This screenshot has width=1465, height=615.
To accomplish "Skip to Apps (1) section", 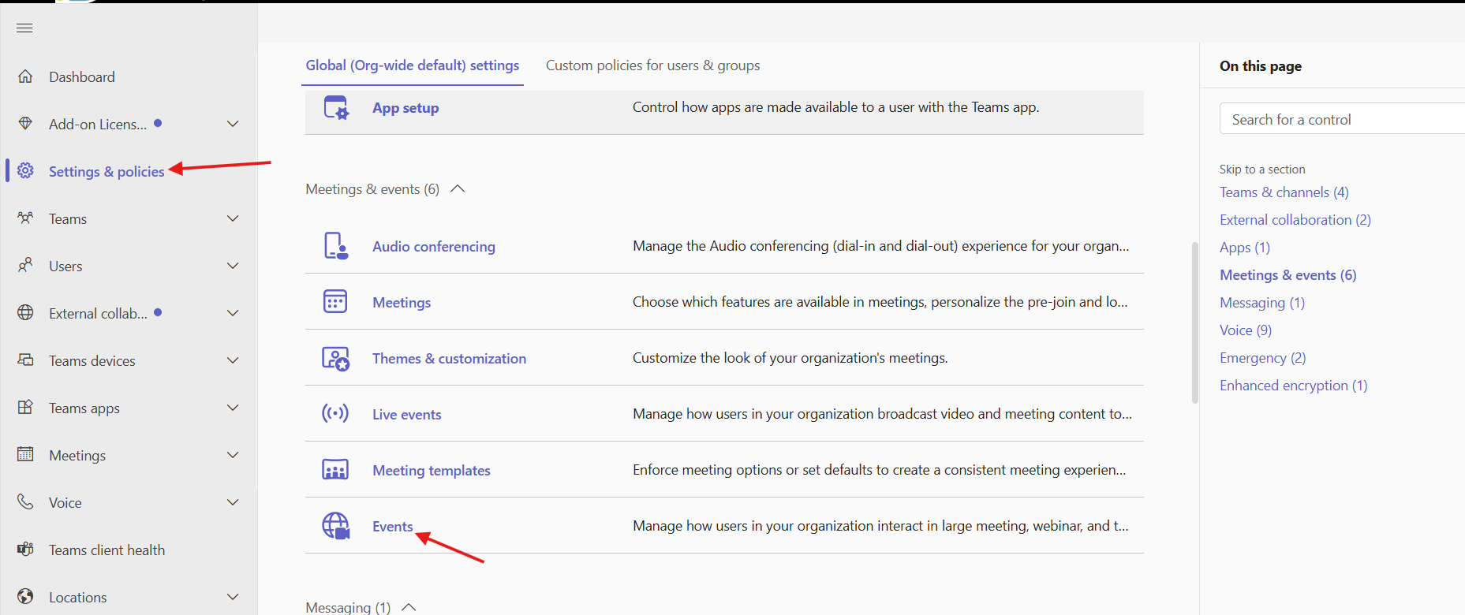I will [x=1245, y=248].
